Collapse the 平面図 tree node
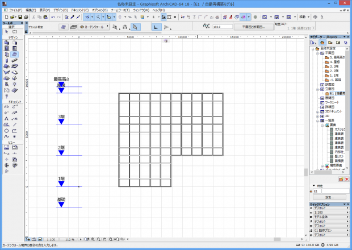This screenshot has width=352, height=250. tap(316, 53)
